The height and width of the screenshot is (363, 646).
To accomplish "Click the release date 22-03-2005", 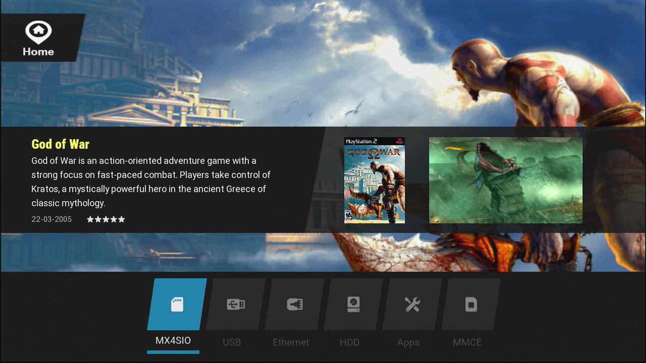I will (x=51, y=219).
